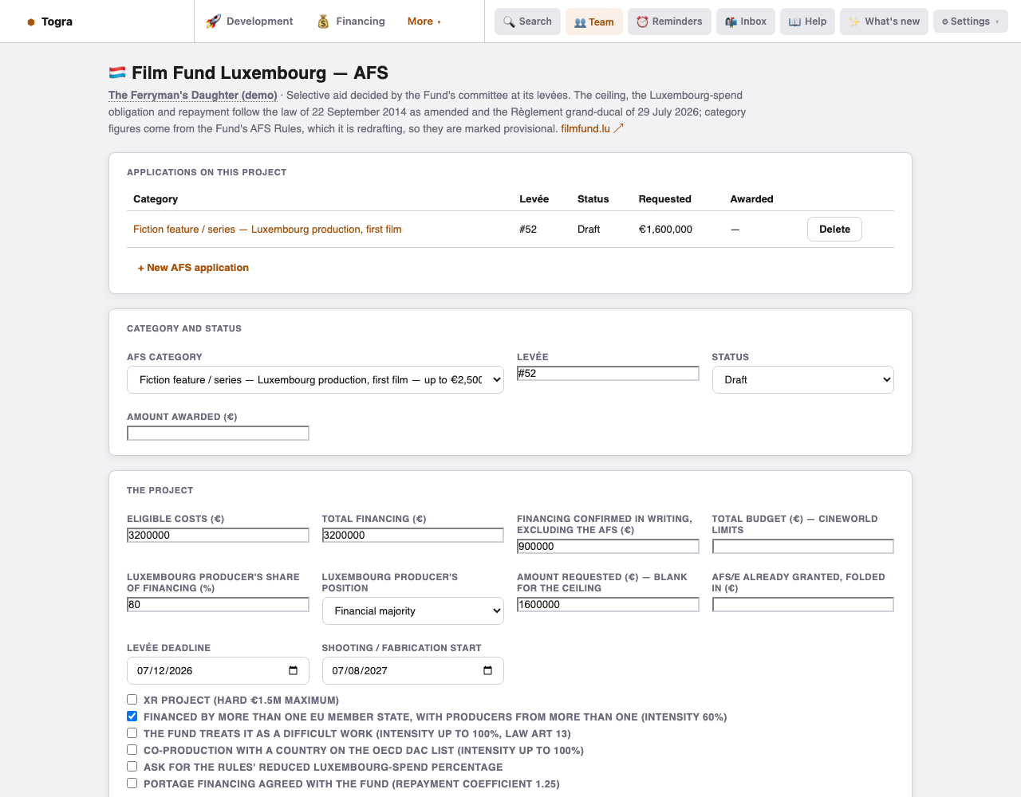
Task: Open The Ferryman's Daughter (demo) project link
Action: click(193, 95)
